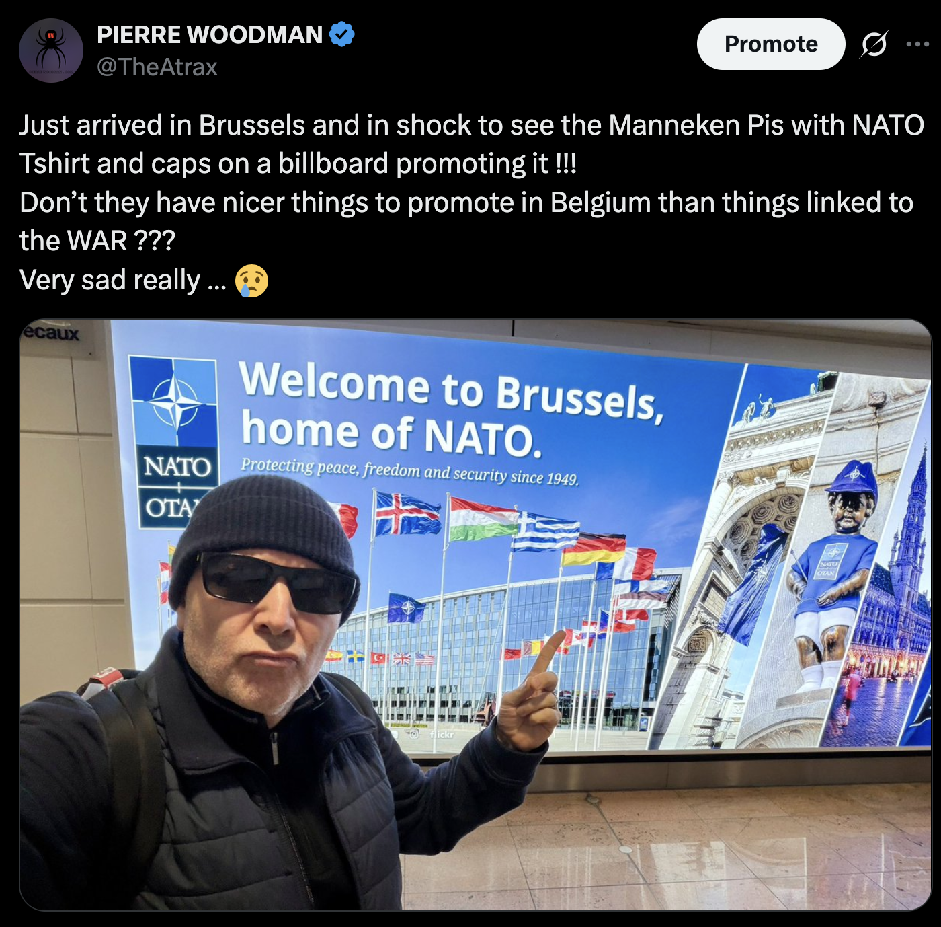Click the man's black beanie hat
Viewport: 941px width, 927px height.
(x=262, y=531)
